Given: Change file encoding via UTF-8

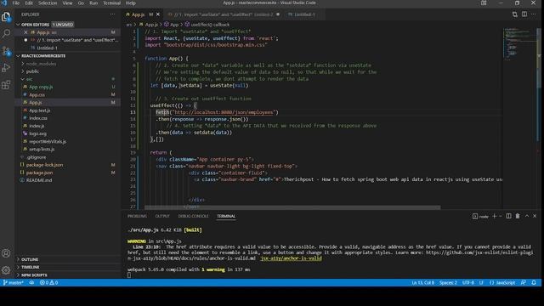Looking at the screenshot, I should click(468, 283).
